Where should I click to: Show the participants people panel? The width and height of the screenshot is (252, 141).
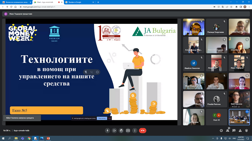click(x=228, y=131)
